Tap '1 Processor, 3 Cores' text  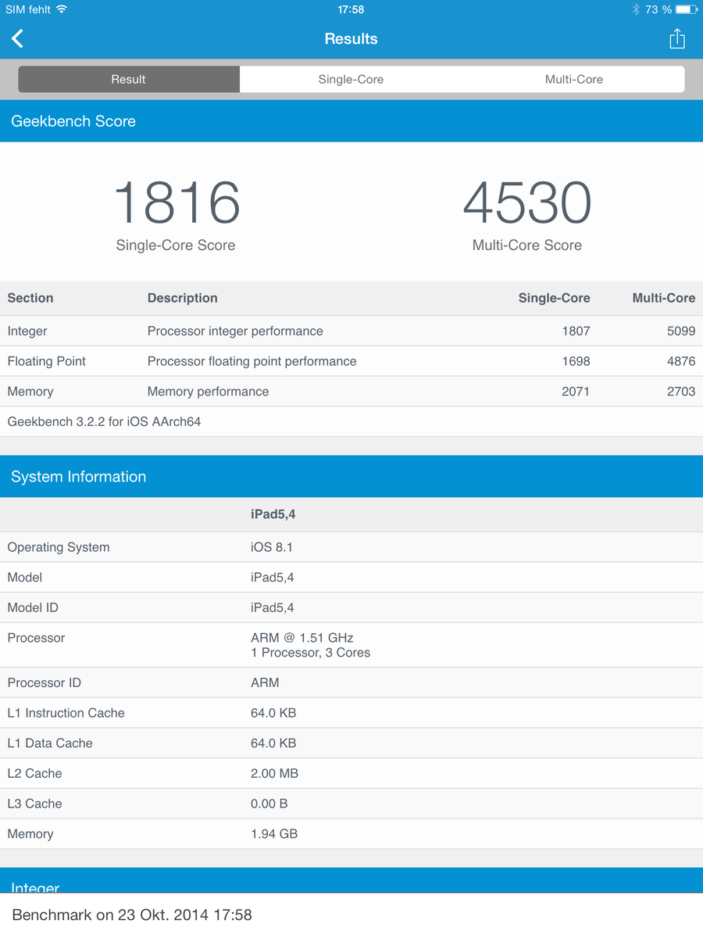pos(310,653)
